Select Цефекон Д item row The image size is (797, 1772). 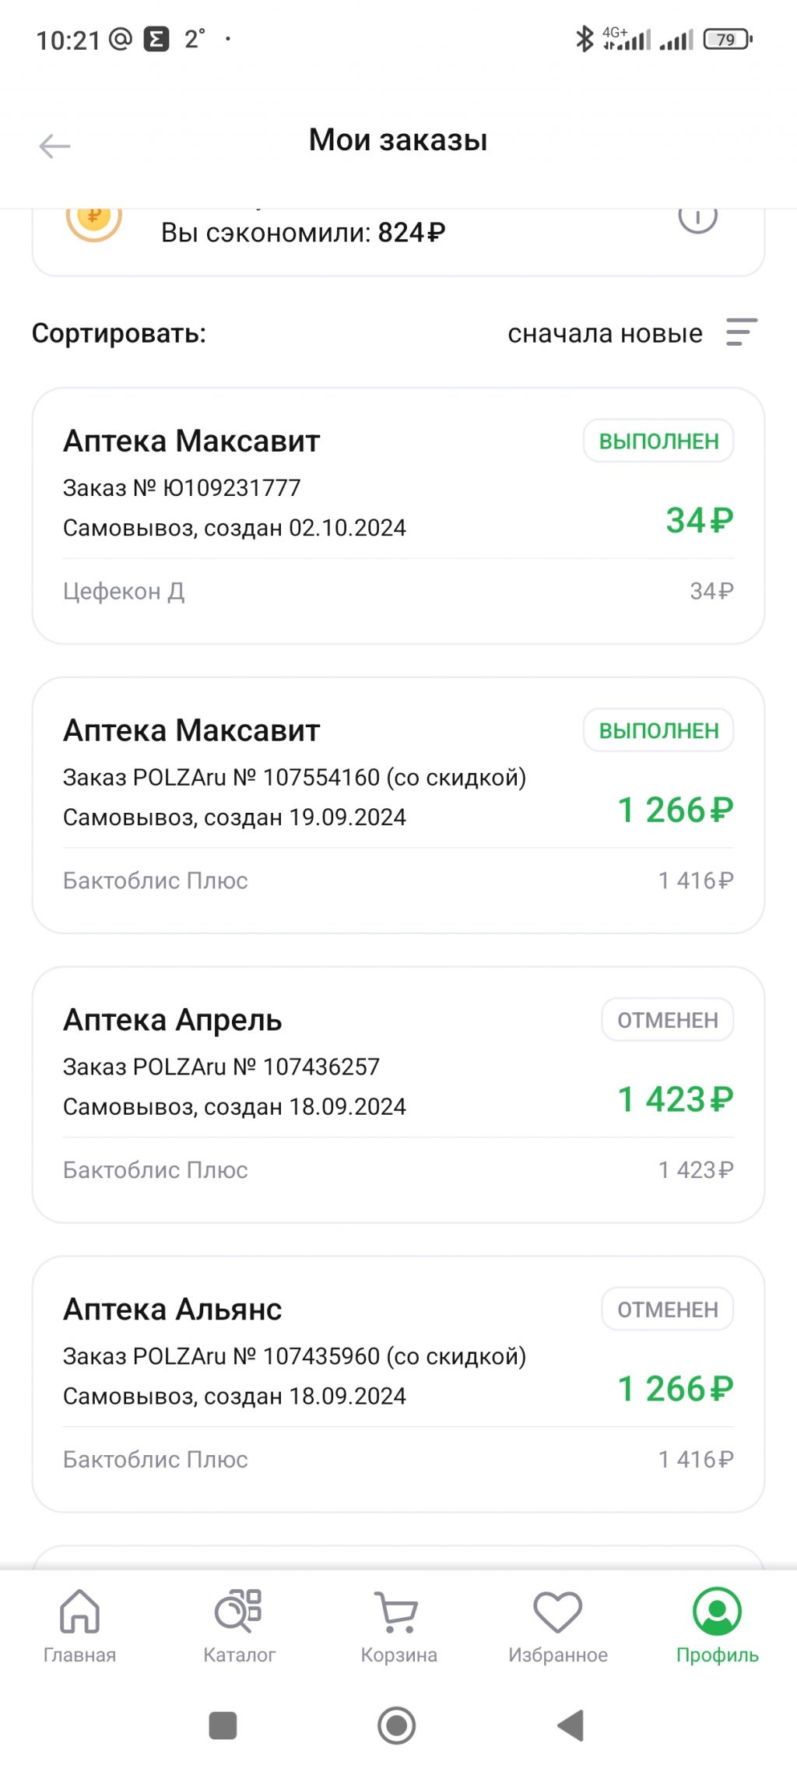pyautogui.click(x=125, y=592)
